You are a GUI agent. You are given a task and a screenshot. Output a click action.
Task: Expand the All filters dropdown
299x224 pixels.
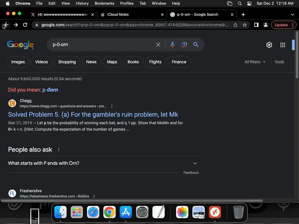pyautogui.click(x=255, y=62)
